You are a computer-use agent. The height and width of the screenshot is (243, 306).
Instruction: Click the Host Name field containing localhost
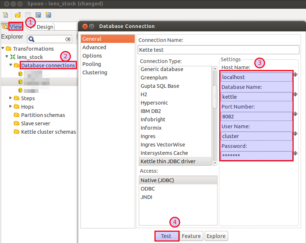pyautogui.click(x=256, y=77)
